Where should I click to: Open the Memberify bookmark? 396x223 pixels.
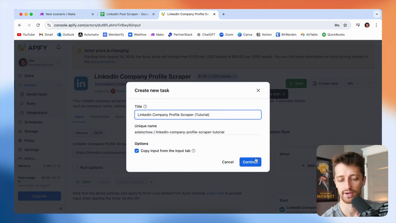click(x=114, y=35)
